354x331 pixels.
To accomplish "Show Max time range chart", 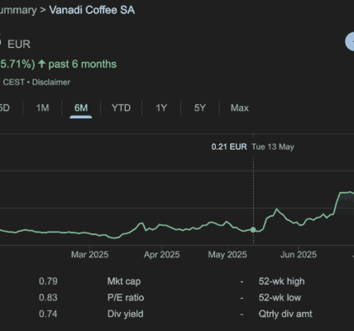I will 240,108.
